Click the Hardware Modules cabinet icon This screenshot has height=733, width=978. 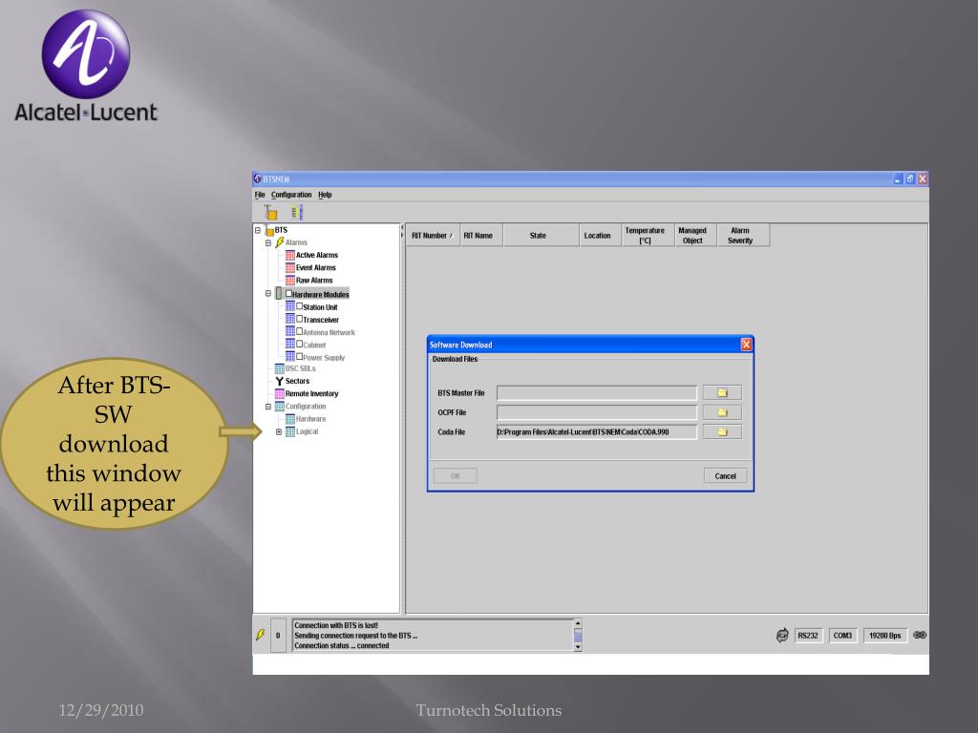coord(279,293)
